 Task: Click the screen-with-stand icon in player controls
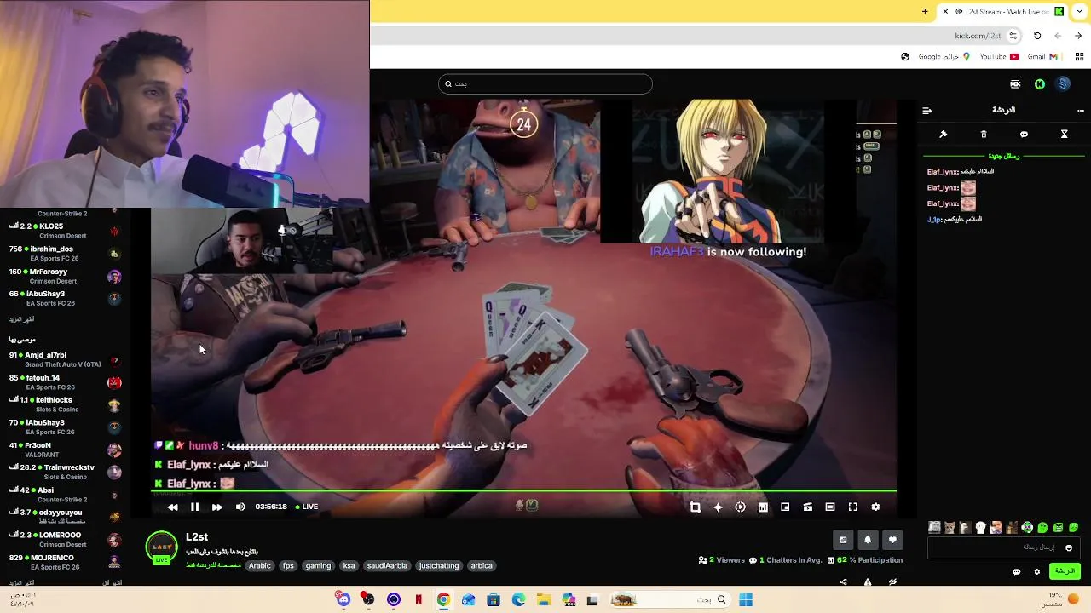click(807, 507)
